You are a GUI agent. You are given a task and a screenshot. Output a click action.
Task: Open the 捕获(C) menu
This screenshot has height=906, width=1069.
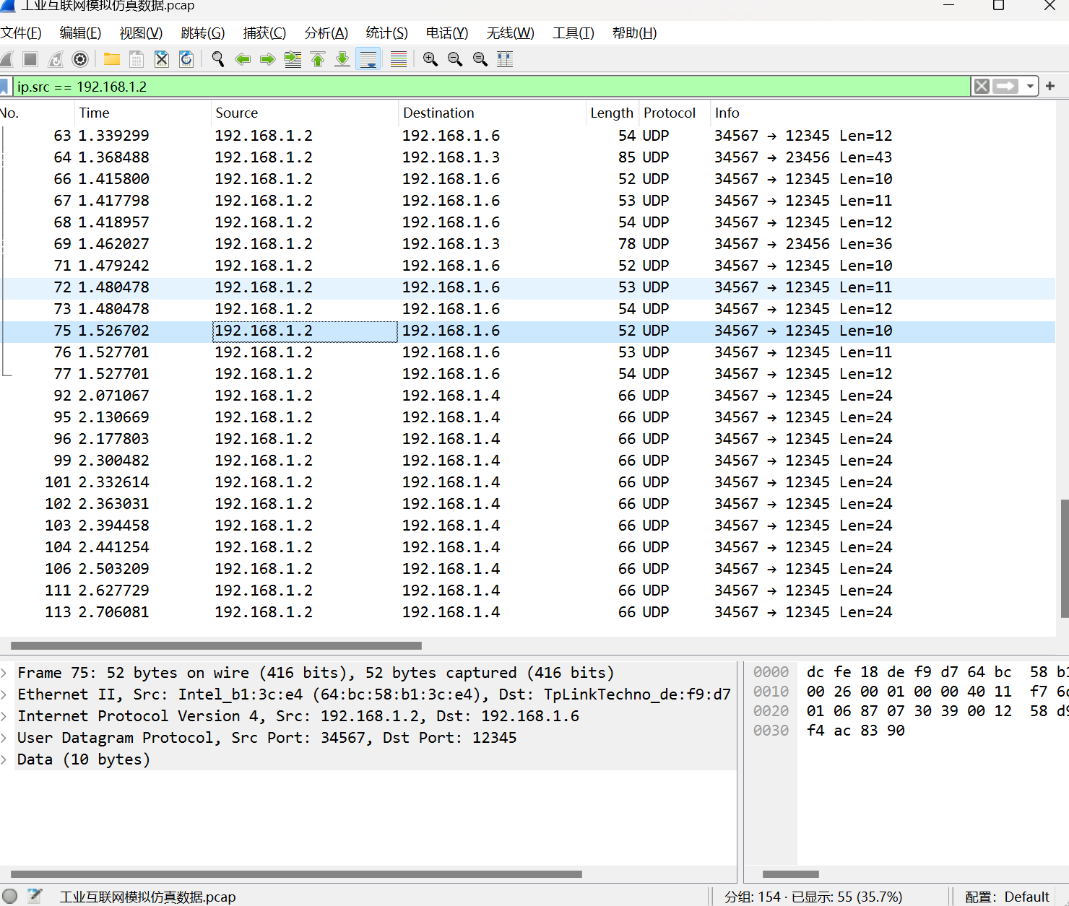pyautogui.click(x=264, y=33)
